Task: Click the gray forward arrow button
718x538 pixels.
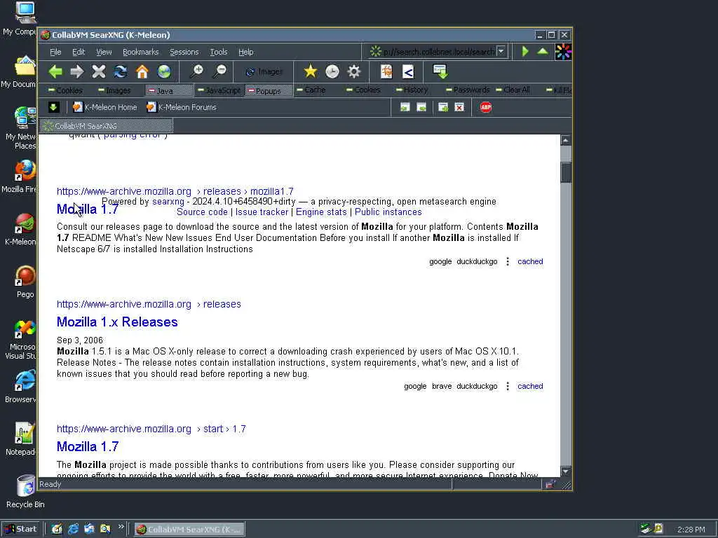Action: (x=77, y=71)
